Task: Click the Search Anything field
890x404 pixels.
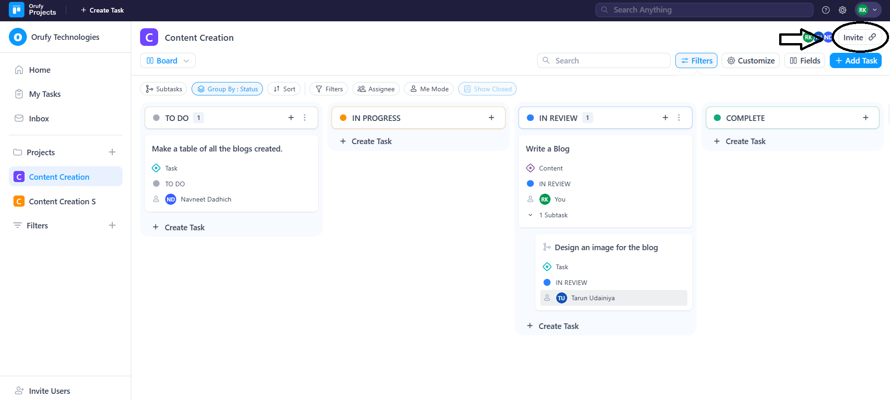Action: (704, 10)
